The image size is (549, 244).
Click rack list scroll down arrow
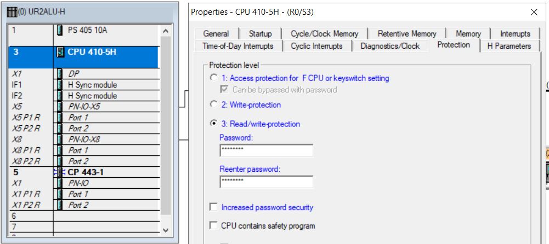(166, 230)
